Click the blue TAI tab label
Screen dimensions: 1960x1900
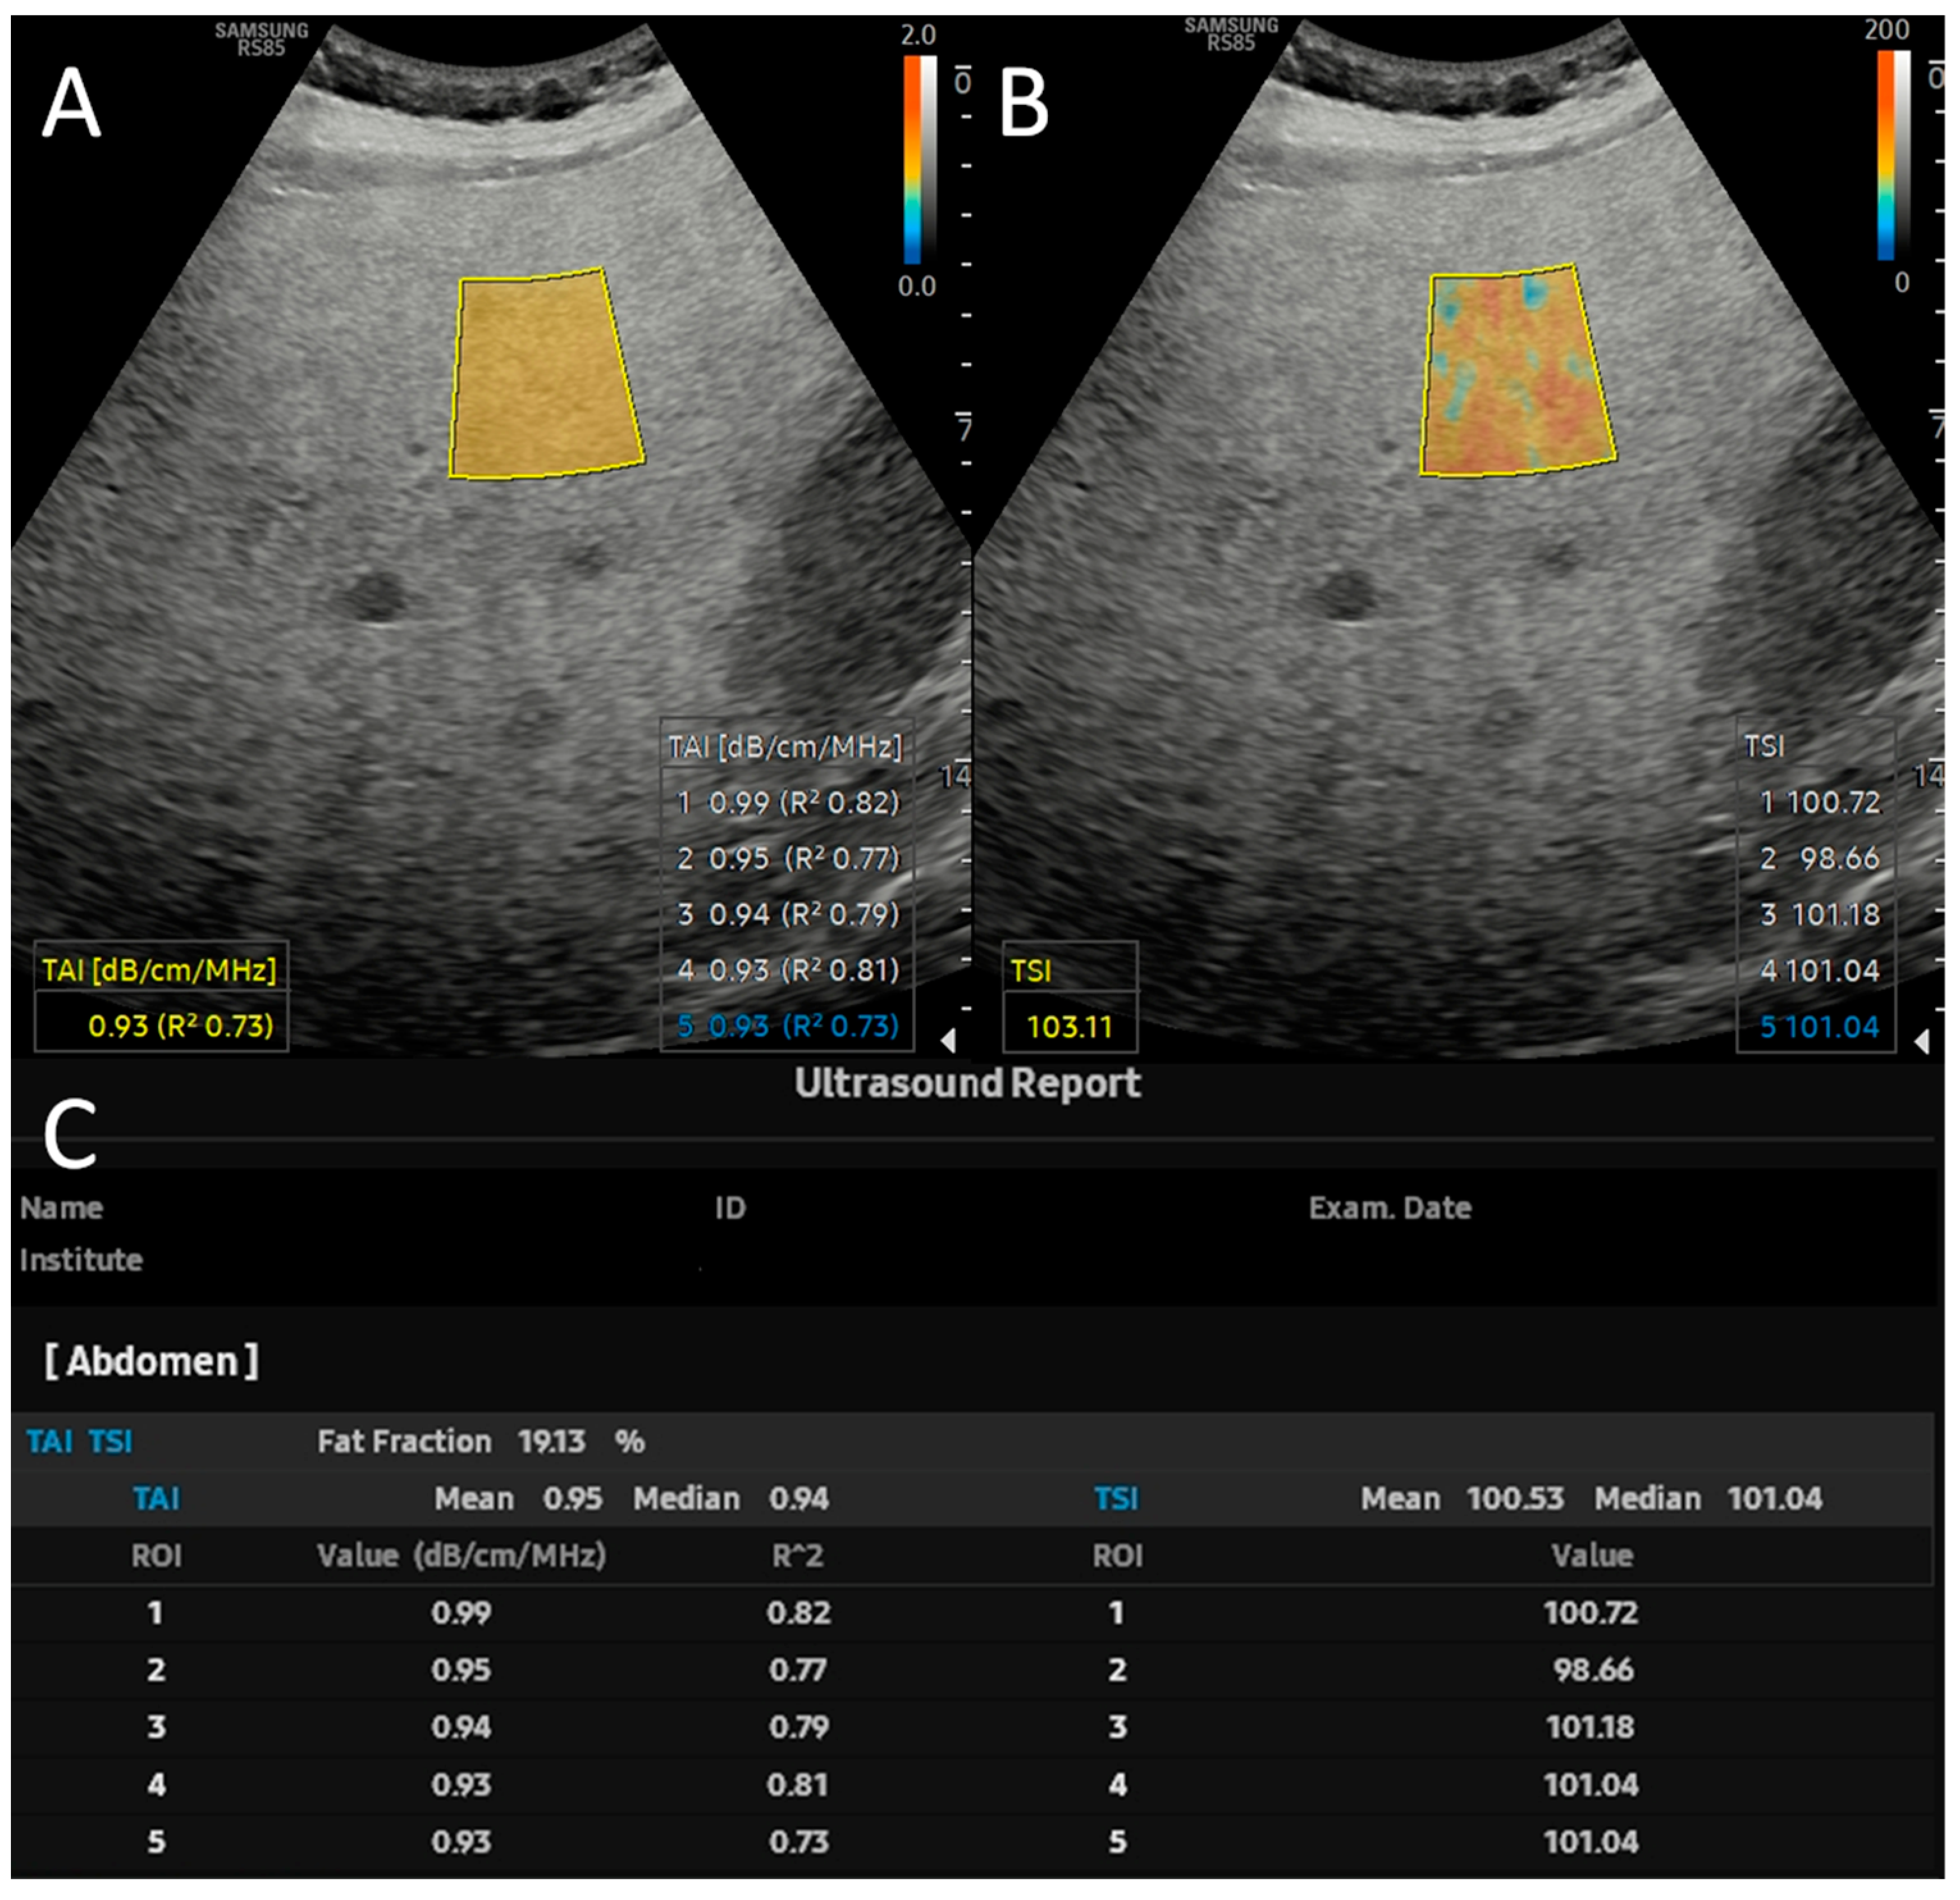point(49,1441)
